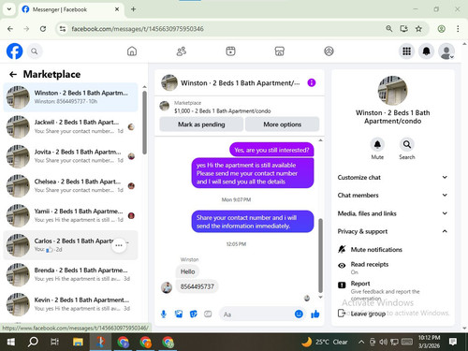Click the Winston listing thumbnail in details panel

click(x=392, y=90)
